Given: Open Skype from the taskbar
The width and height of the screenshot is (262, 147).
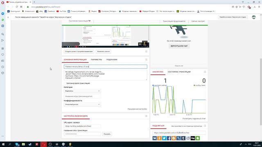Looking at the screenshot, I should pos(17,144).
